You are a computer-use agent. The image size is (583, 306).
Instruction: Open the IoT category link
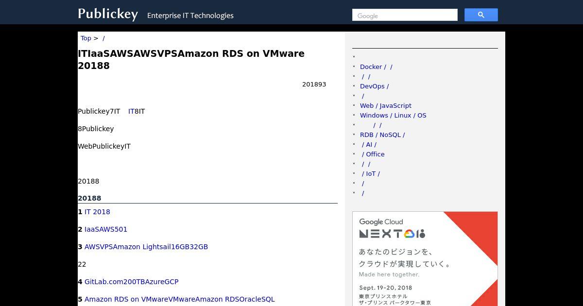pos(371,174)
